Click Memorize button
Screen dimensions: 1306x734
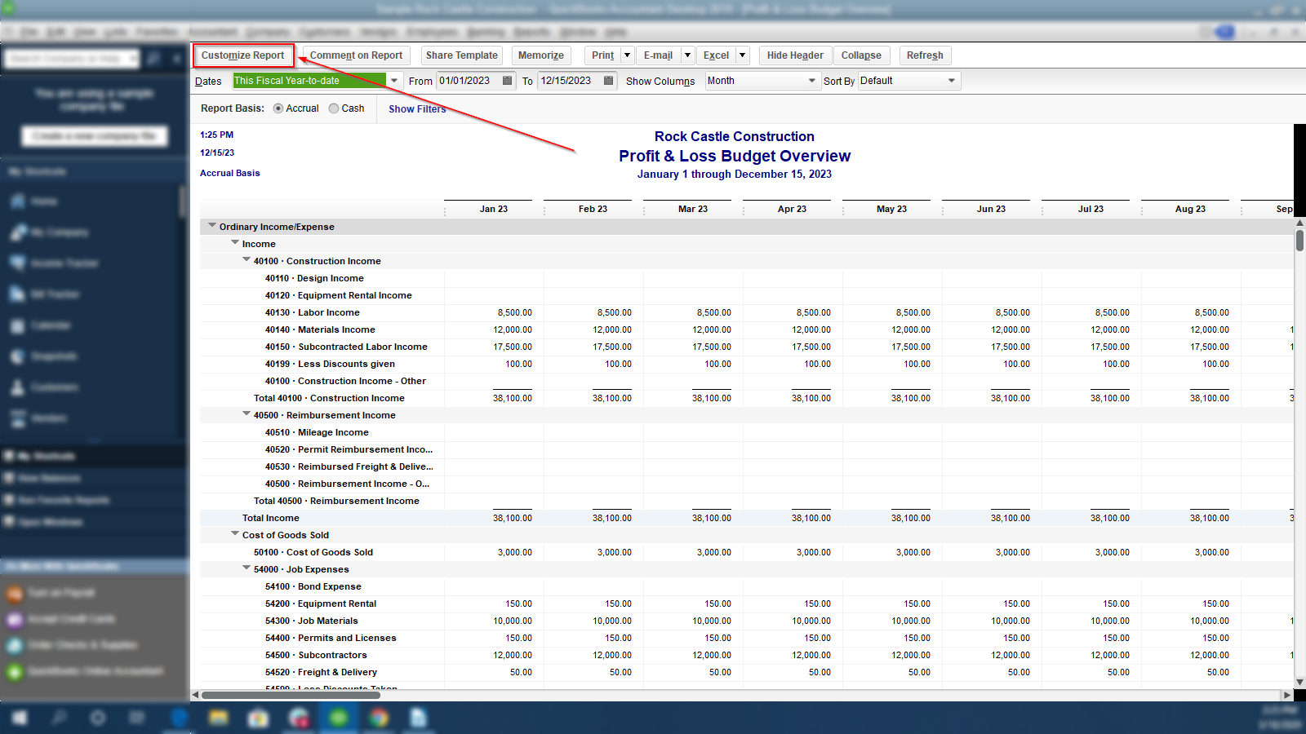tap(541, 55)
